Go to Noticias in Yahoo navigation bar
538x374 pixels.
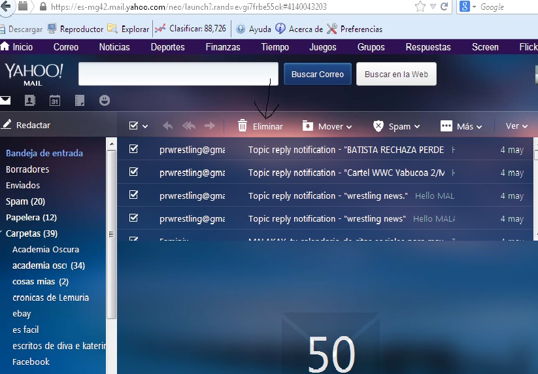click(114, 47)
